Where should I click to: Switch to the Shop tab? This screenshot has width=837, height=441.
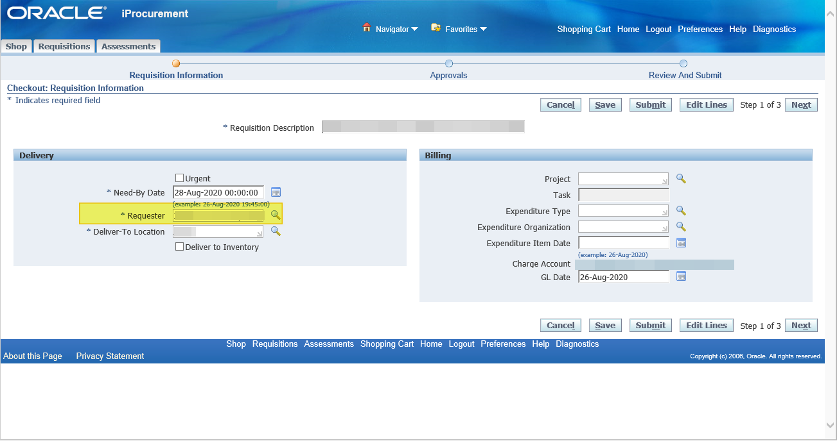point(17,46)
